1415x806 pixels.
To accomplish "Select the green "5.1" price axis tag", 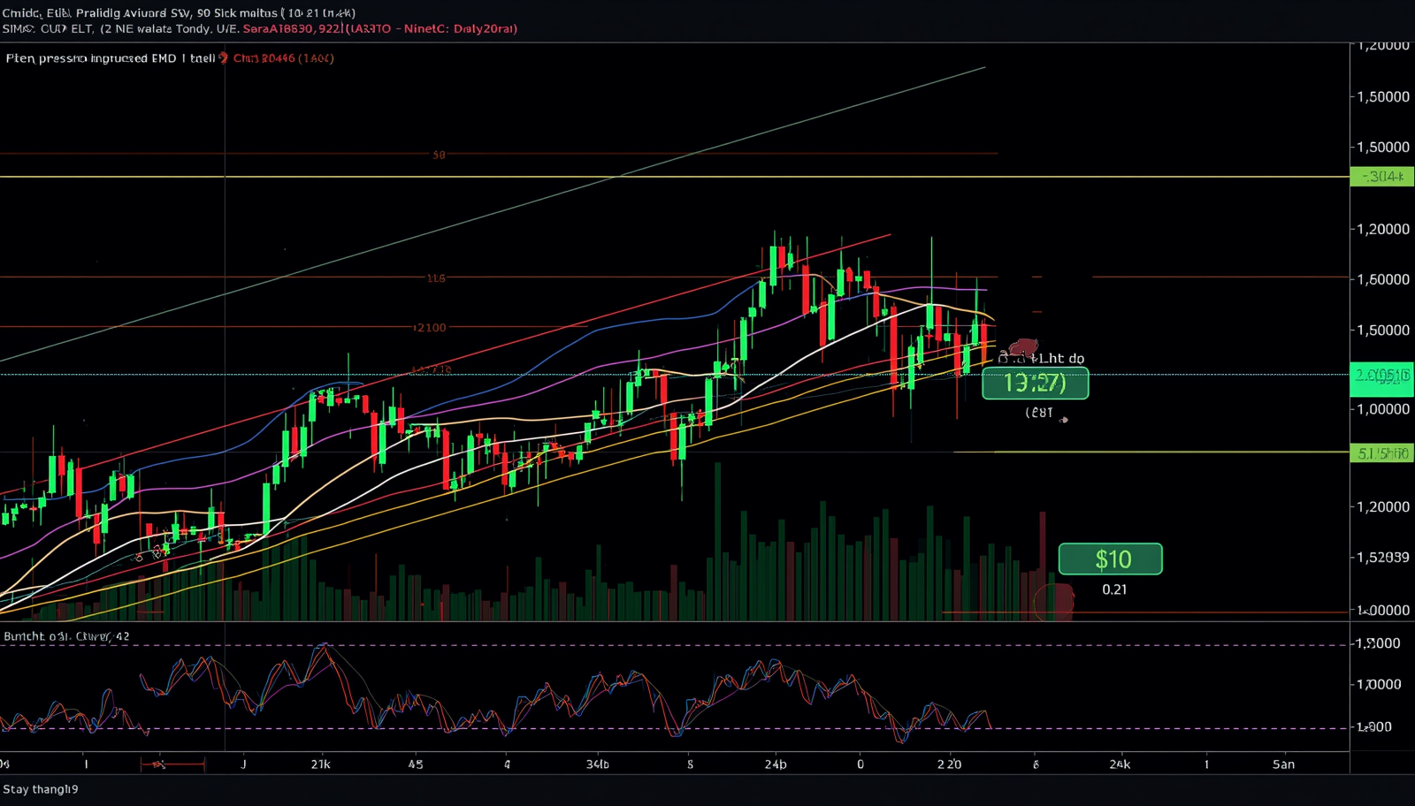I will (1382, 453).
